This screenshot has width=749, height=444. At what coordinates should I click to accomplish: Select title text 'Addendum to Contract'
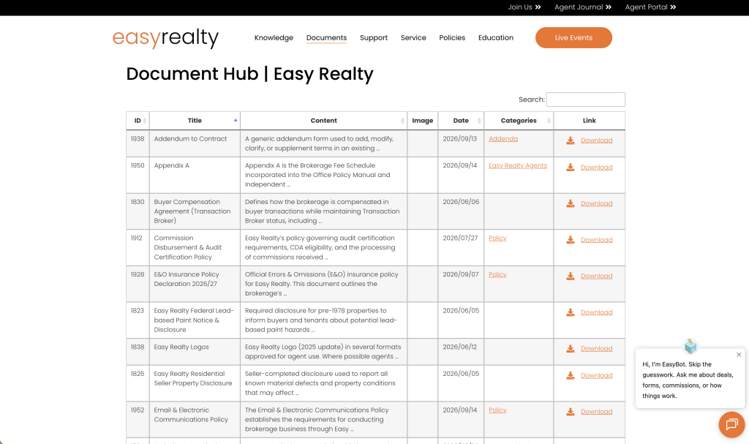coord(190,139)
